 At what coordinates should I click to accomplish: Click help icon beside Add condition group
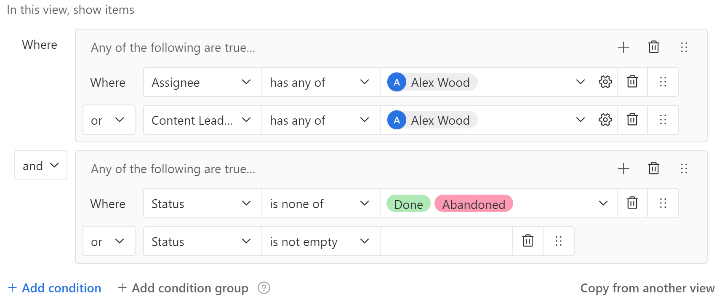[x=264, y=288]
